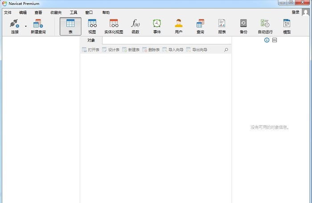The image size is (312, 203).
Task: Open the 函数 (Function) object list
Action: pos(135,26)
